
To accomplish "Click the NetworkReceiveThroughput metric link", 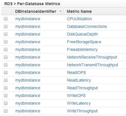I will [x=92, y=57].
